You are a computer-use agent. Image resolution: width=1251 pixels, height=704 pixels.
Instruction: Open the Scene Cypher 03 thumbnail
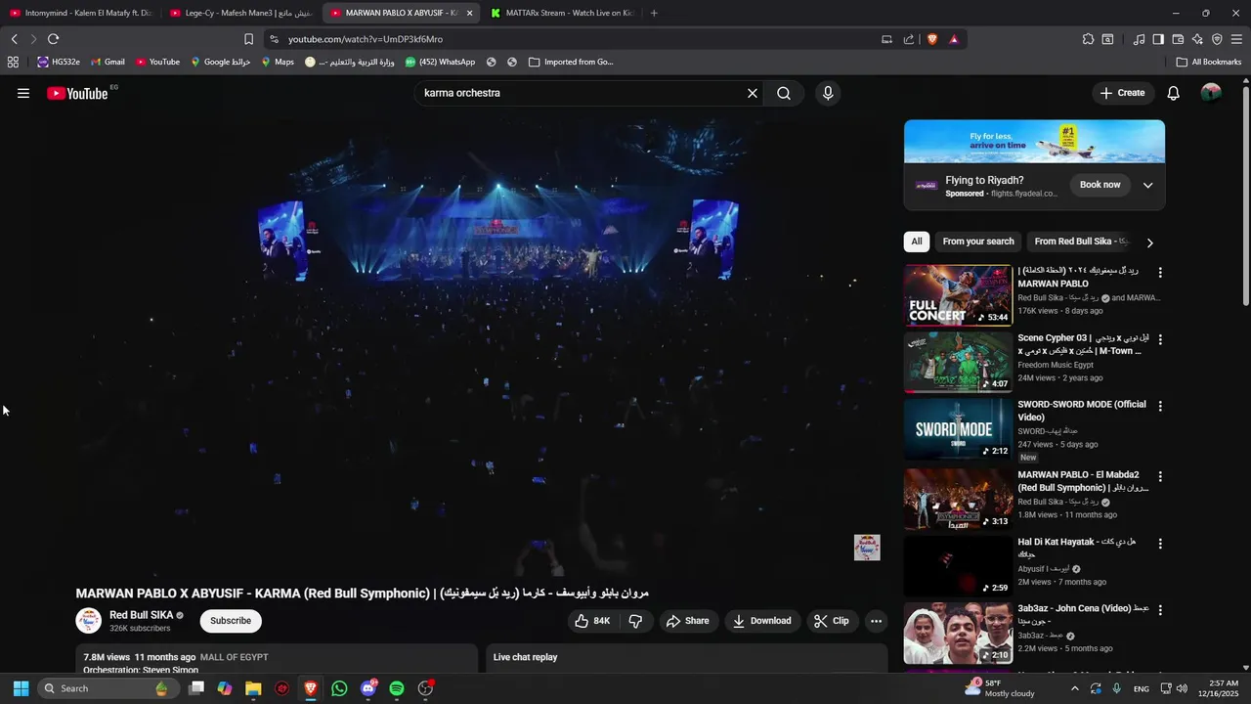coord(958,362)
